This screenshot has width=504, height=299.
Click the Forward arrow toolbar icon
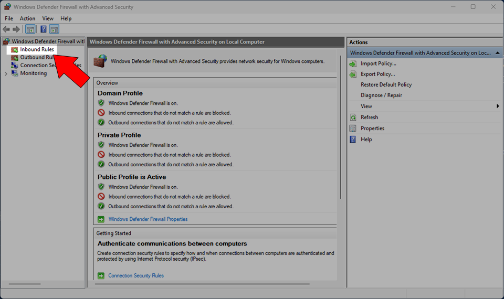coord(16,29)
